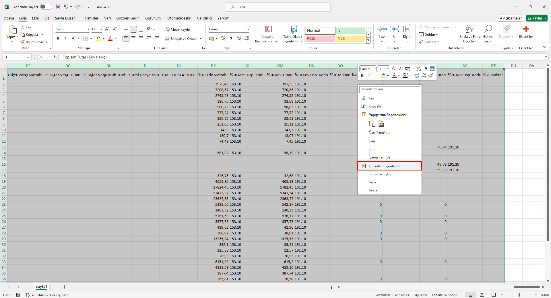The height and width of the screenshot is (298, 551).
Task: Toggle the AutoSave (Otomatik Kaydet) switch
Action: pos(46,7)
